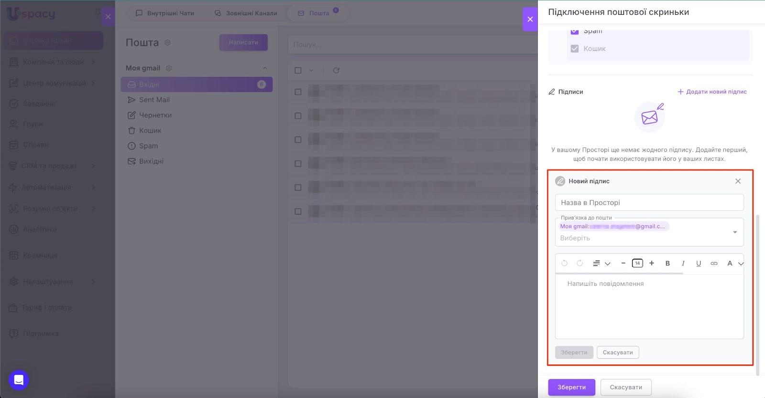Screen dimensions: 765x398
Task: Switch to Внутрішні Чати tab
Action: pos(165,13)
